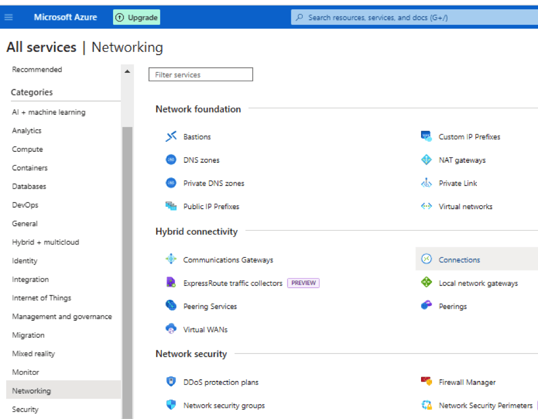Open the hamburger portal menu
Image resolution: width=538 pixels, height=419 pixels.
[x=8, y=17]
